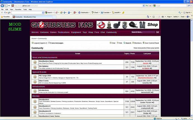
Task: Click the Google Toolbar highlighter icon
Action: tap(123, 13)
